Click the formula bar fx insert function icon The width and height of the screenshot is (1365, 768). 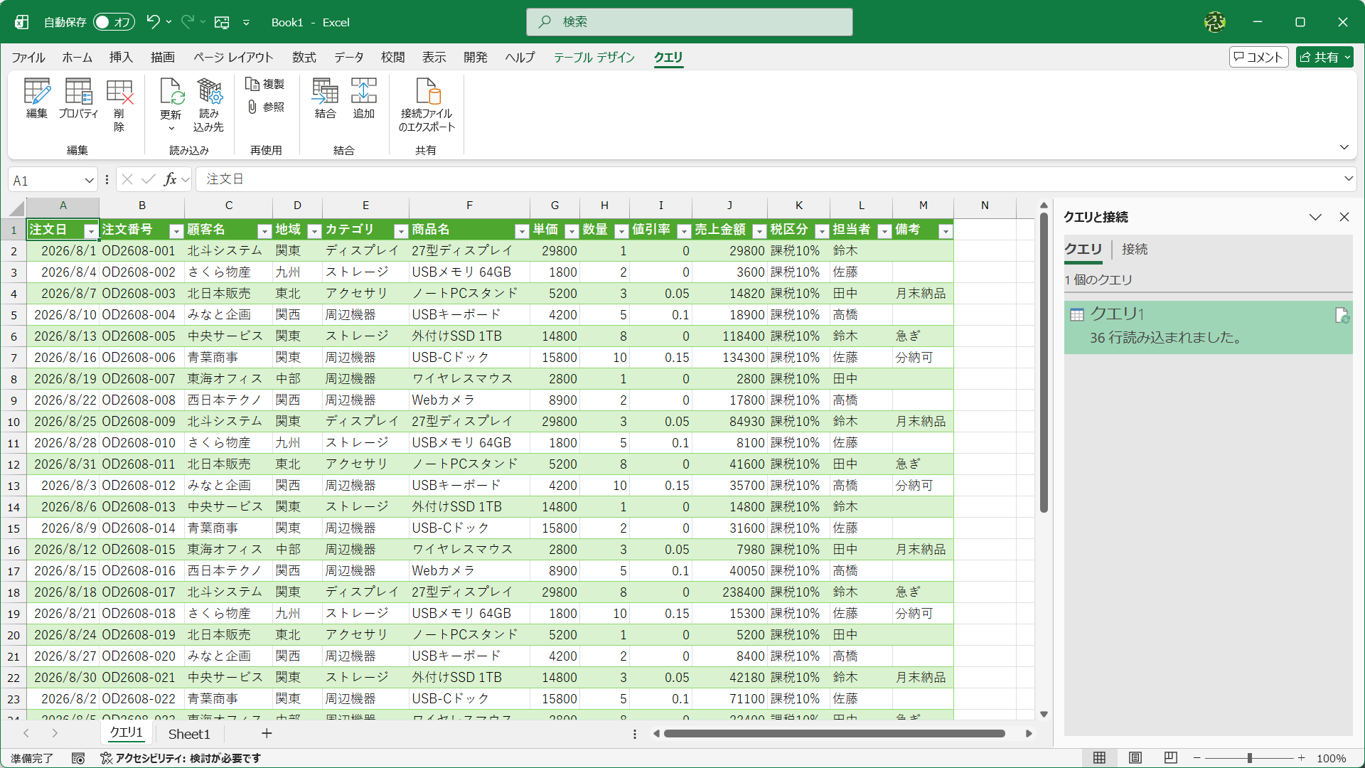click(x=170, y=179)
